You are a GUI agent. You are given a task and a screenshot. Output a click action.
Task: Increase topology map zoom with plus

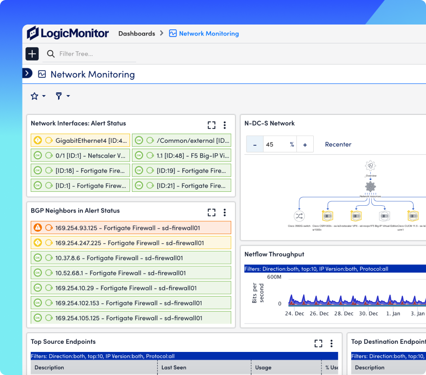pos(305,144)
